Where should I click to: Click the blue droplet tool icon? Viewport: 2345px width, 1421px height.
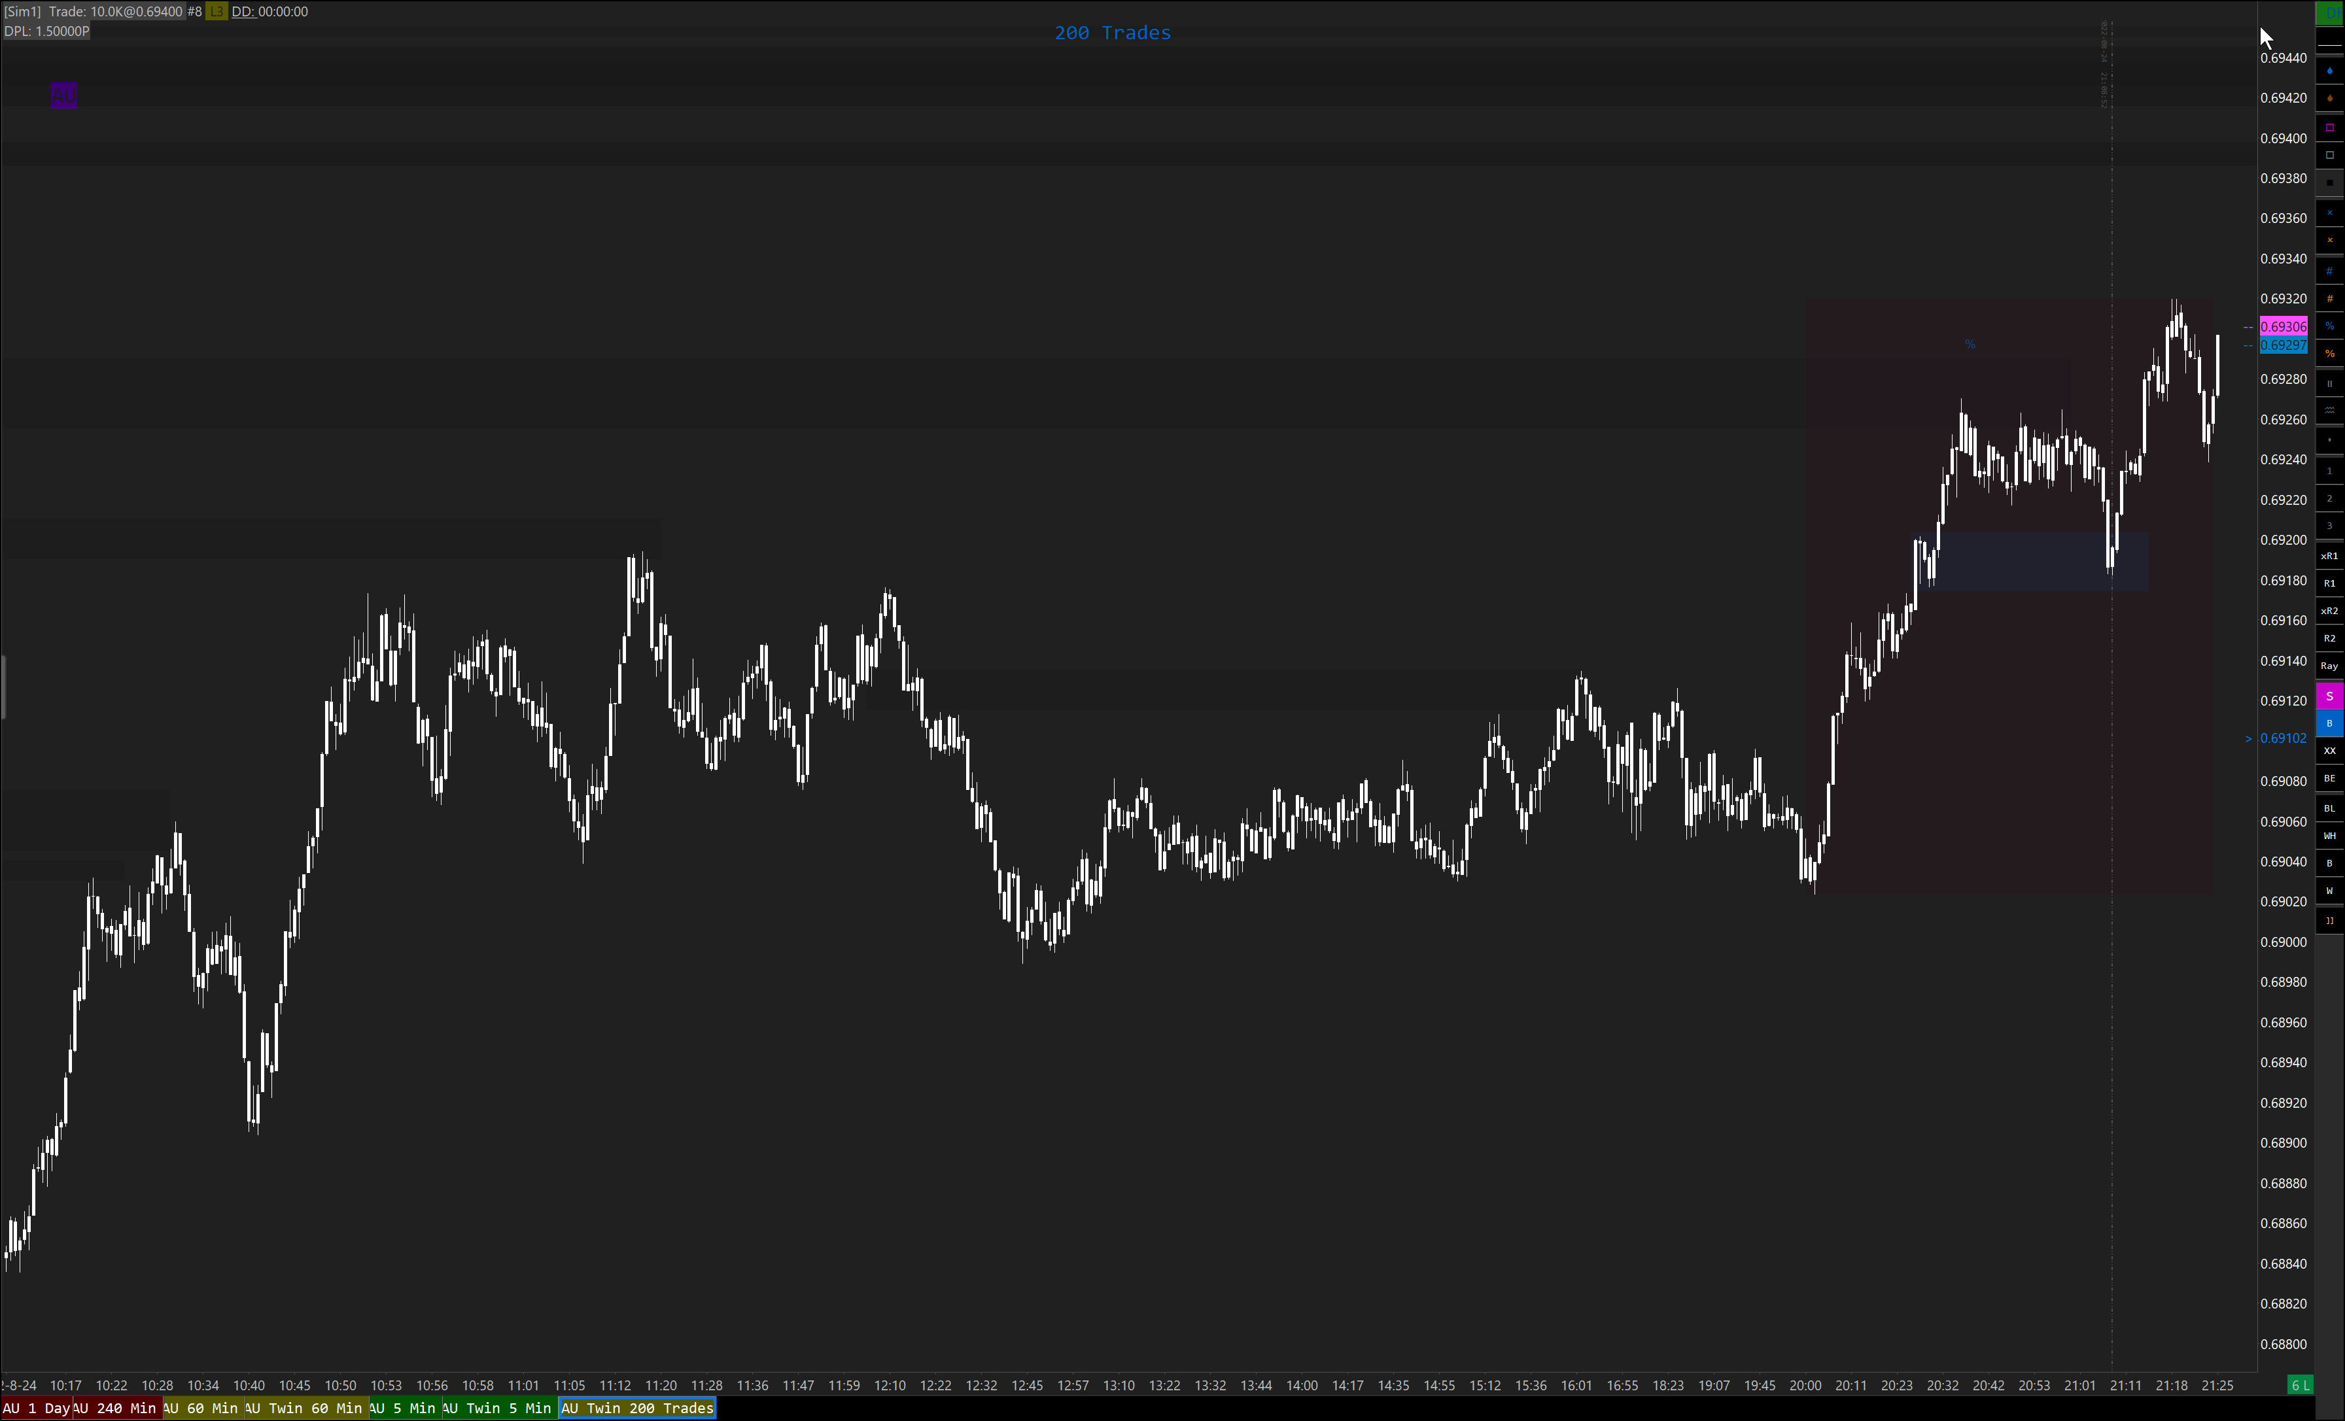pos(2329,71)
